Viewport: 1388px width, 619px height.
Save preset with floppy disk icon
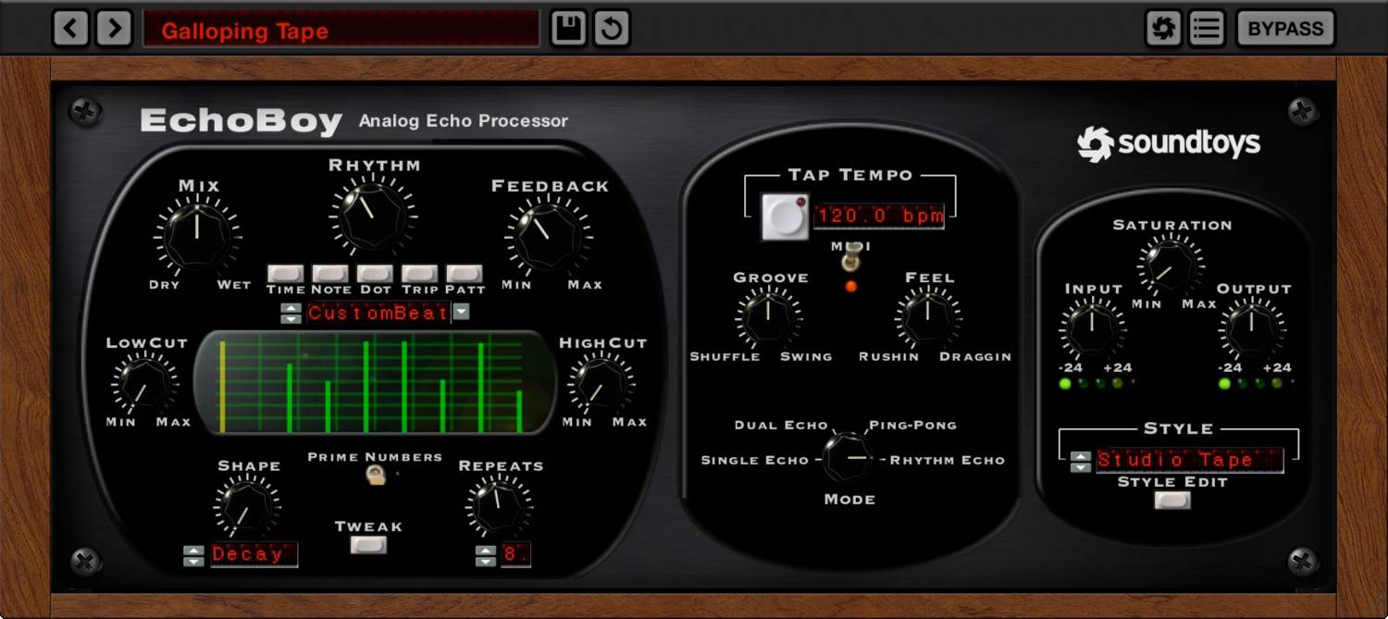[568, 29]
